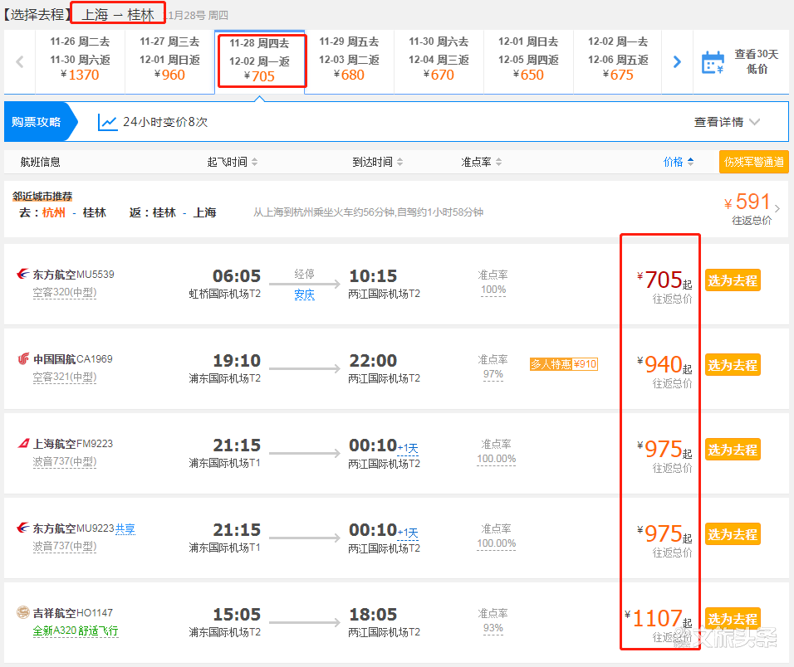Screen dimensions: 794x667
Task: Choose CA1969 as outbound flight
Action: pos(733,364)
